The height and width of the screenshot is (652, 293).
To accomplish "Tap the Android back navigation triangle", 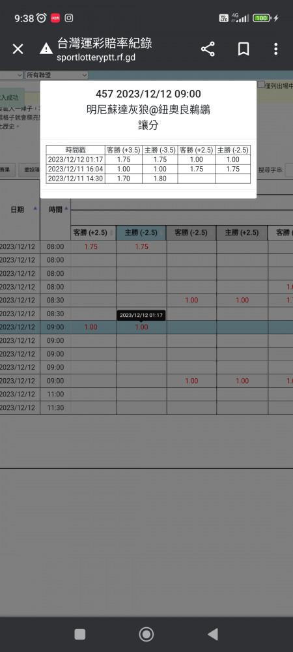I will point(212,634).
